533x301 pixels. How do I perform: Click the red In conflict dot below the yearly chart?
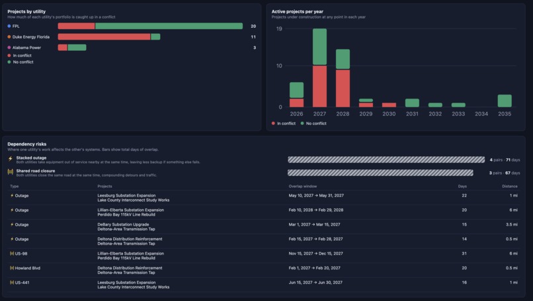[273, 124]
